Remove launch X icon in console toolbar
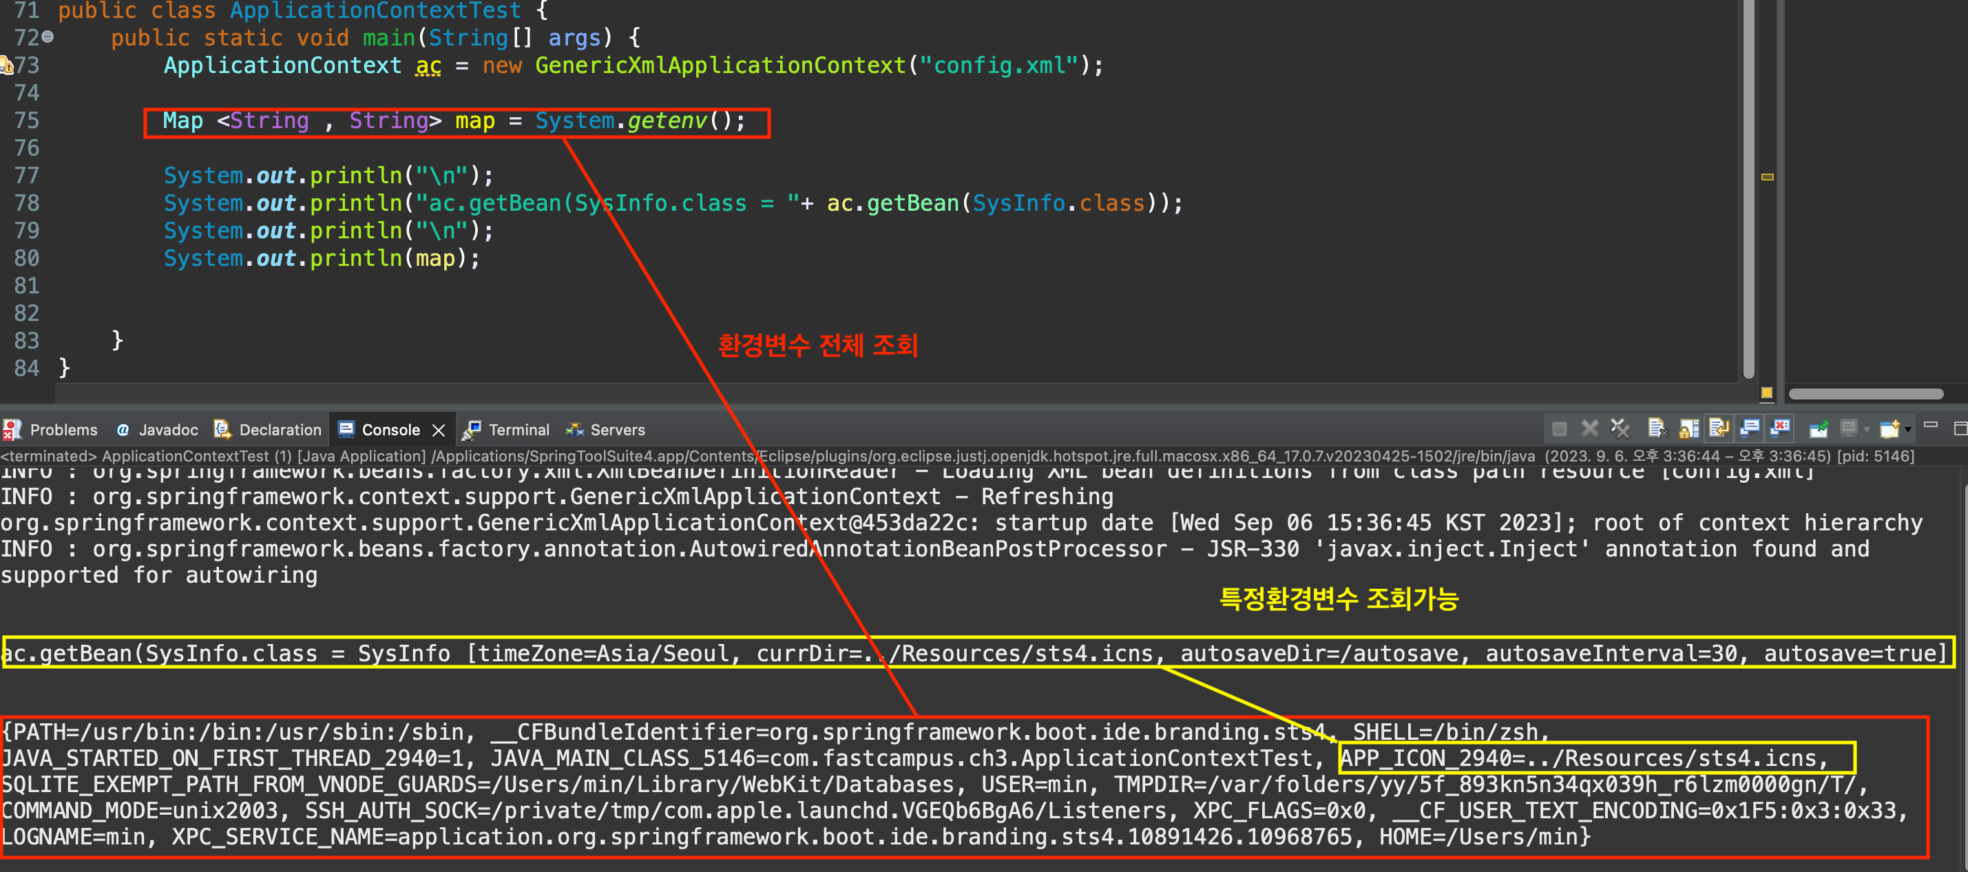This screenshot has height=872, width=1968. pyautogui.click(x=1589, y=428)
